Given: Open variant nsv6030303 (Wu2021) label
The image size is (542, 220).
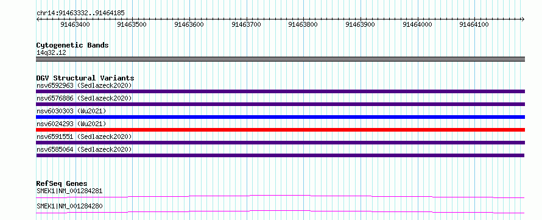Looking at the screenshot, I should click(x=71, y=111).
